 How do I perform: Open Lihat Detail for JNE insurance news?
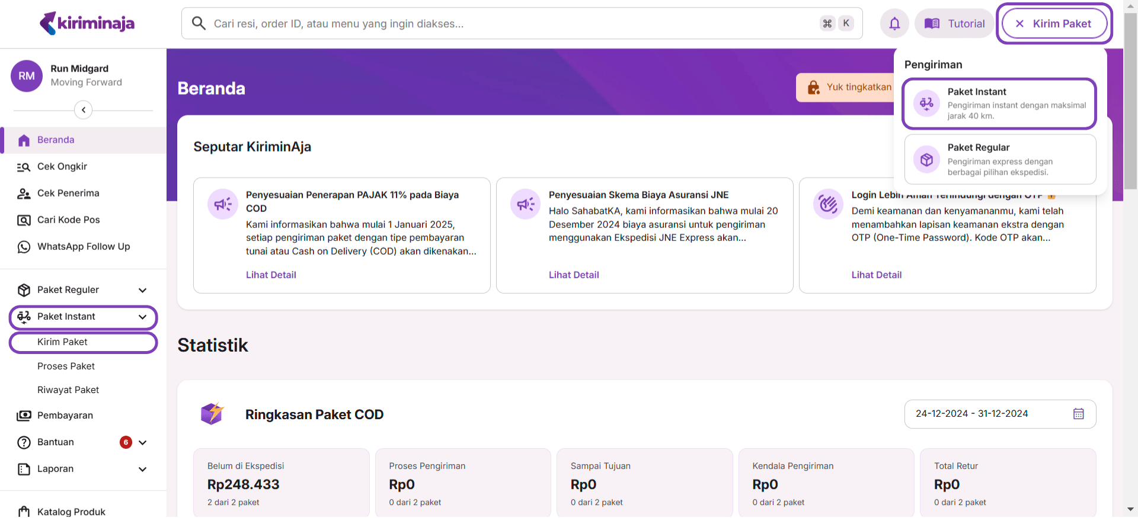click(573, 275)
